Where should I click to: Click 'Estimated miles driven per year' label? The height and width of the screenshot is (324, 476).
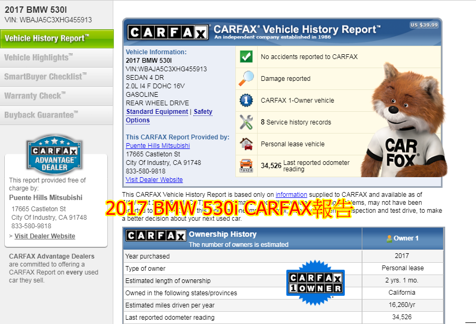click(170, 305)
